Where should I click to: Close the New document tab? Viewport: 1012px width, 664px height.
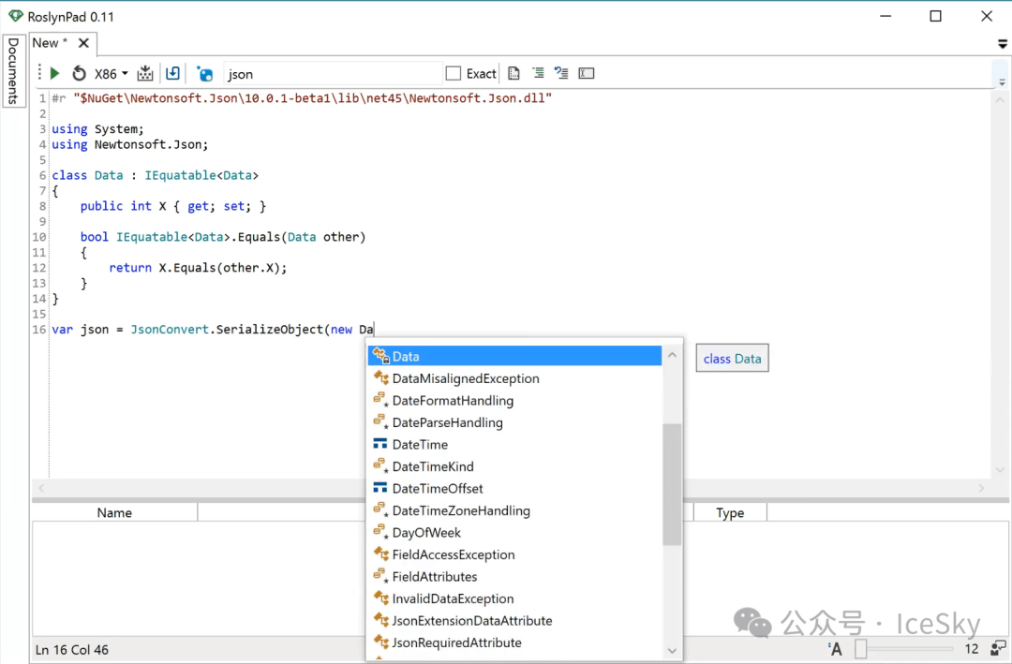pyautogui.click(x=83, y=42)
